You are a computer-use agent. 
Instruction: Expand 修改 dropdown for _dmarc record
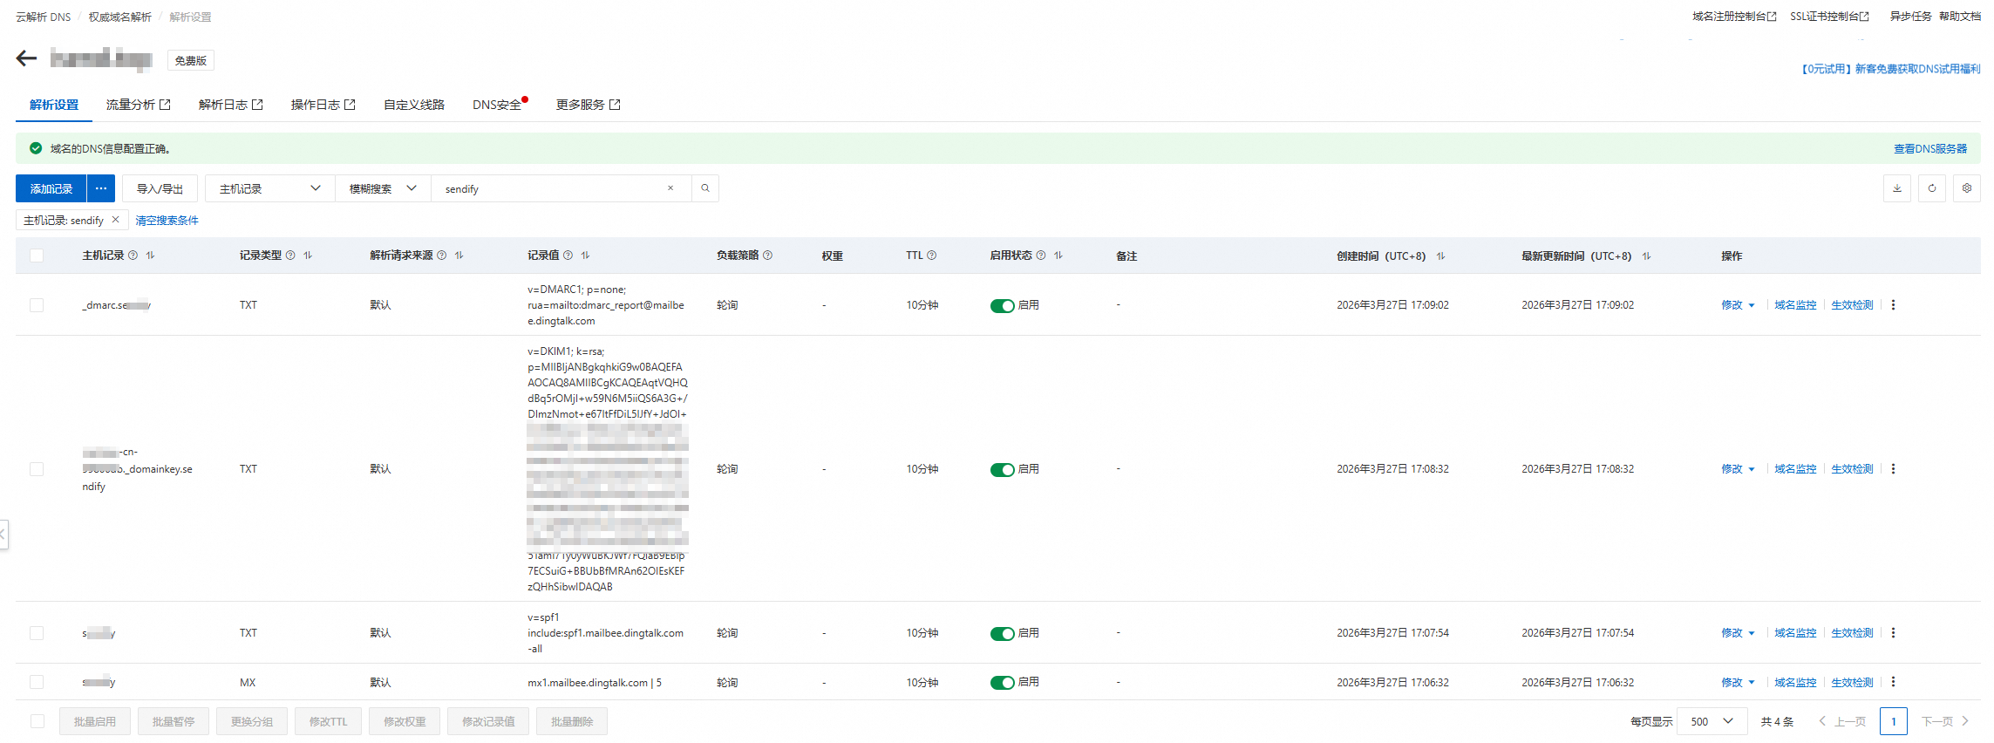coord(1752,305)
